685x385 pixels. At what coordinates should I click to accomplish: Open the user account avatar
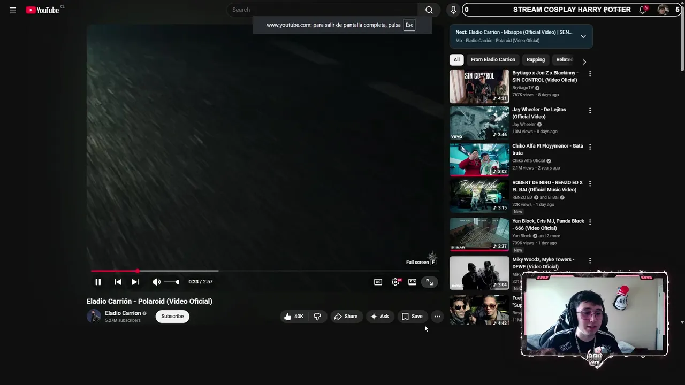[x=663, y=10]
